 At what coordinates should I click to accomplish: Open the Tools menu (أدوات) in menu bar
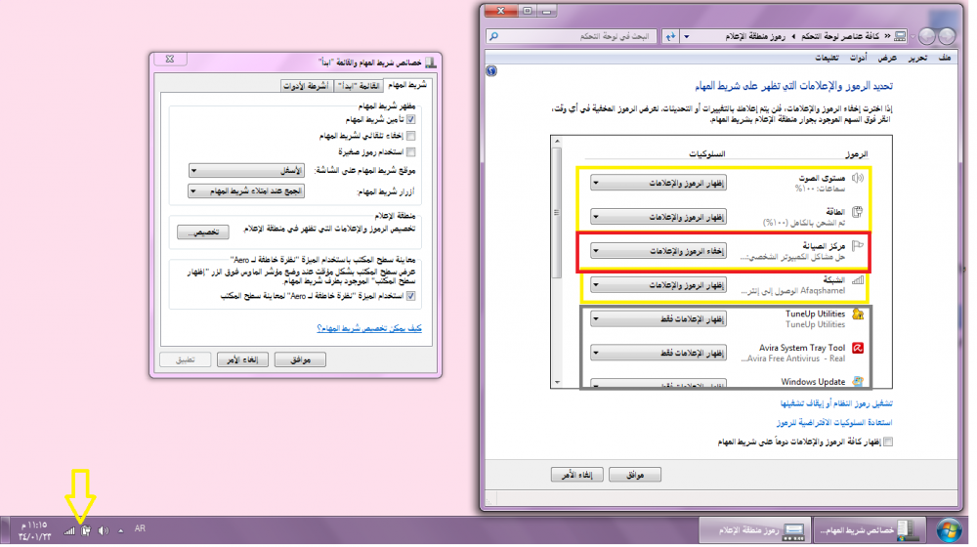(x=855, y=59)
